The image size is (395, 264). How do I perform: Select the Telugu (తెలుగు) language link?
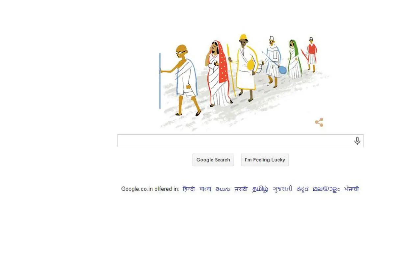tap(223, 189)
